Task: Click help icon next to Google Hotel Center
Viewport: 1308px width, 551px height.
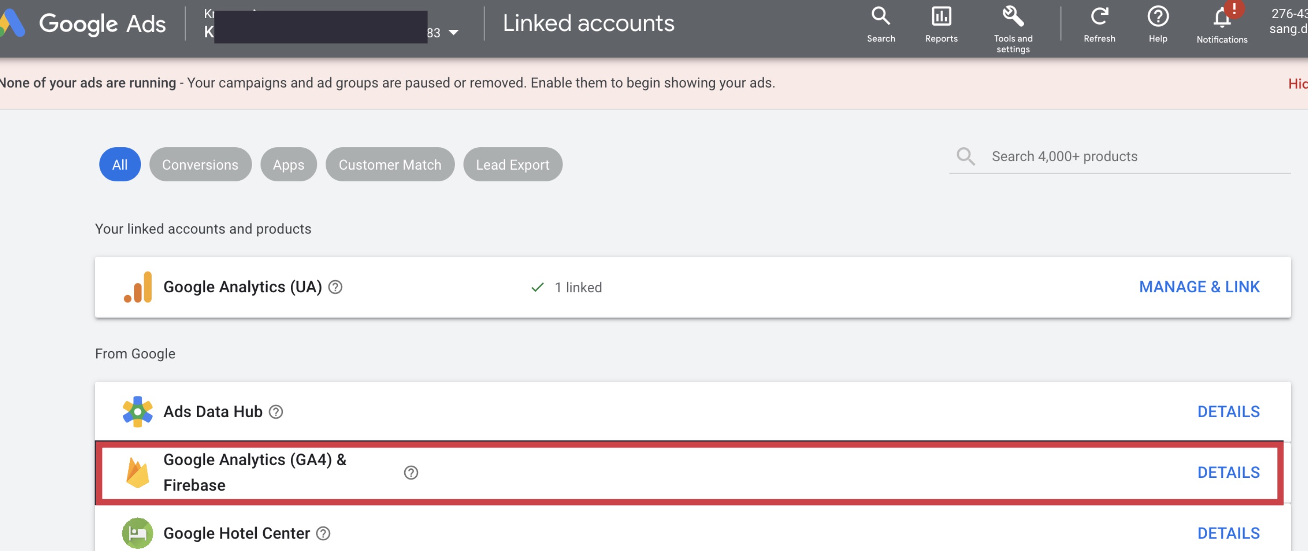Action: (323, 533)
